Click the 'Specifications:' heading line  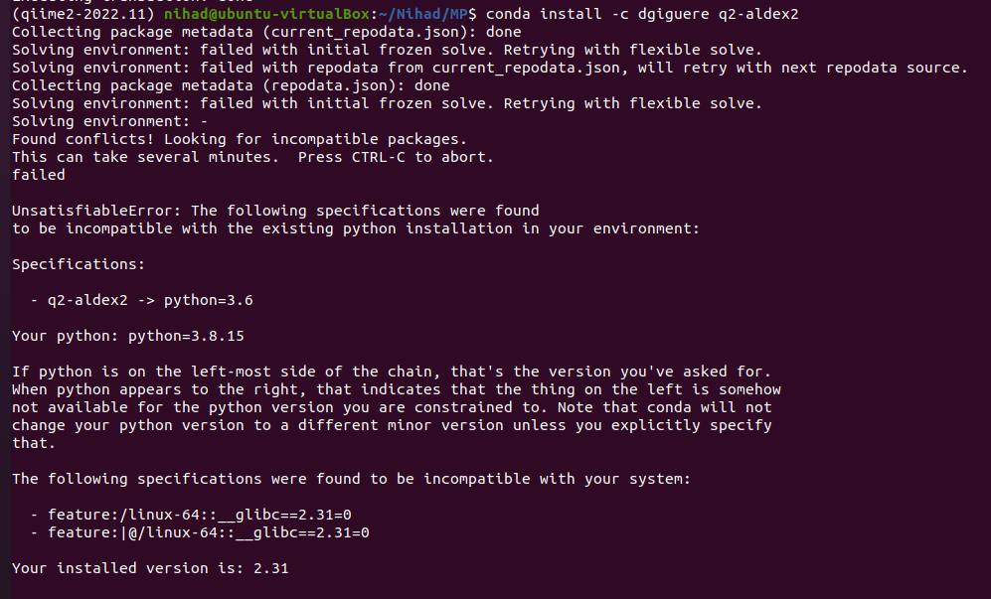(x=79, y=264)
